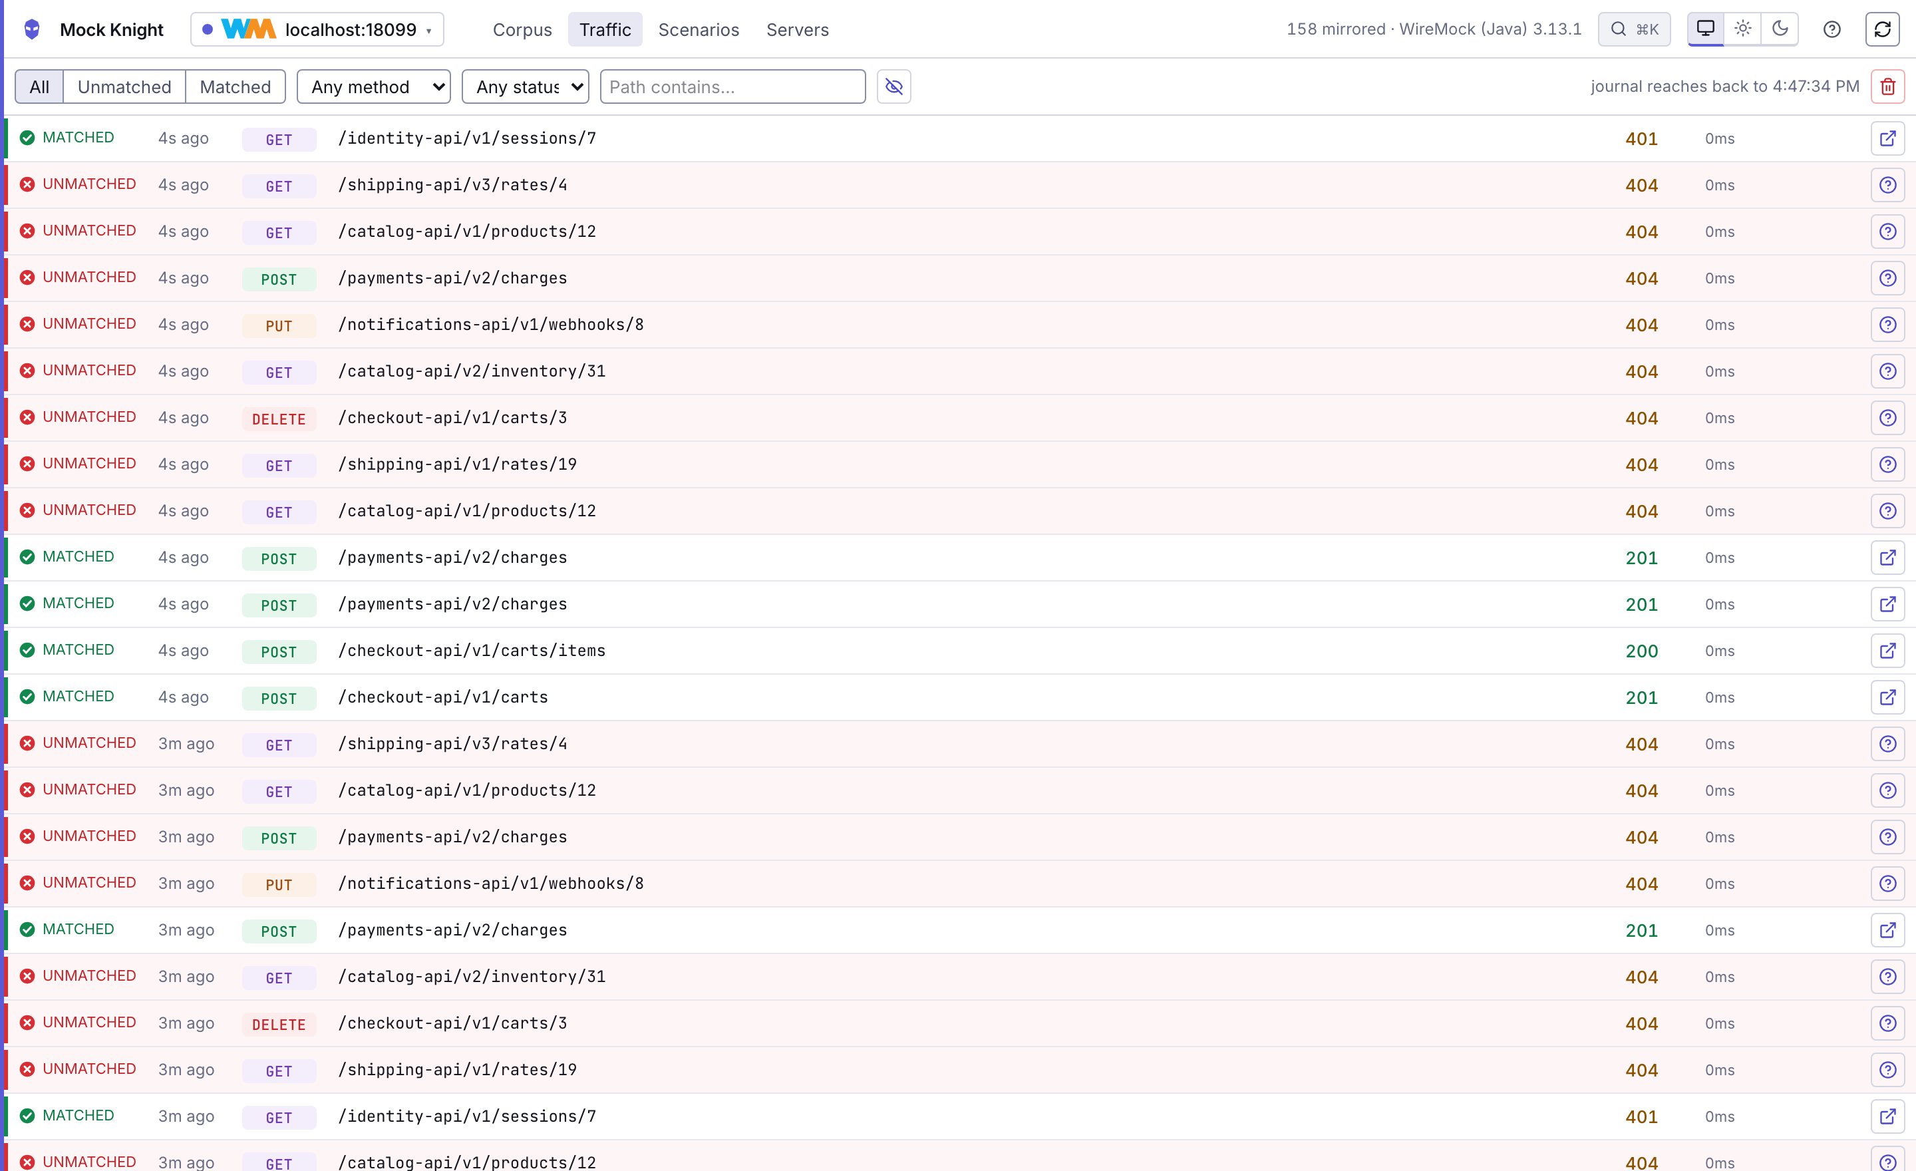Viewport: 1916px width, 1171px height.
Task: Select the system theme monitor icon
Action: [x=1705, y=29]
